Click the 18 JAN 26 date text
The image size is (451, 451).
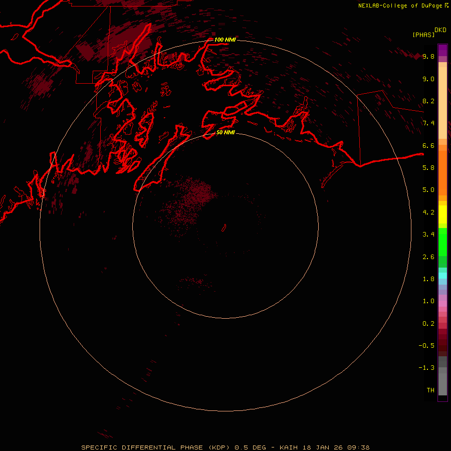click(323, 447)
